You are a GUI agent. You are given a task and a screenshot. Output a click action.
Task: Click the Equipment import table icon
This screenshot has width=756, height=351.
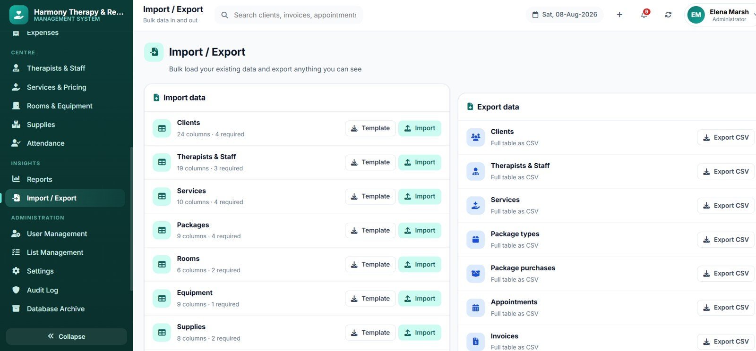[x=162, y=299]
